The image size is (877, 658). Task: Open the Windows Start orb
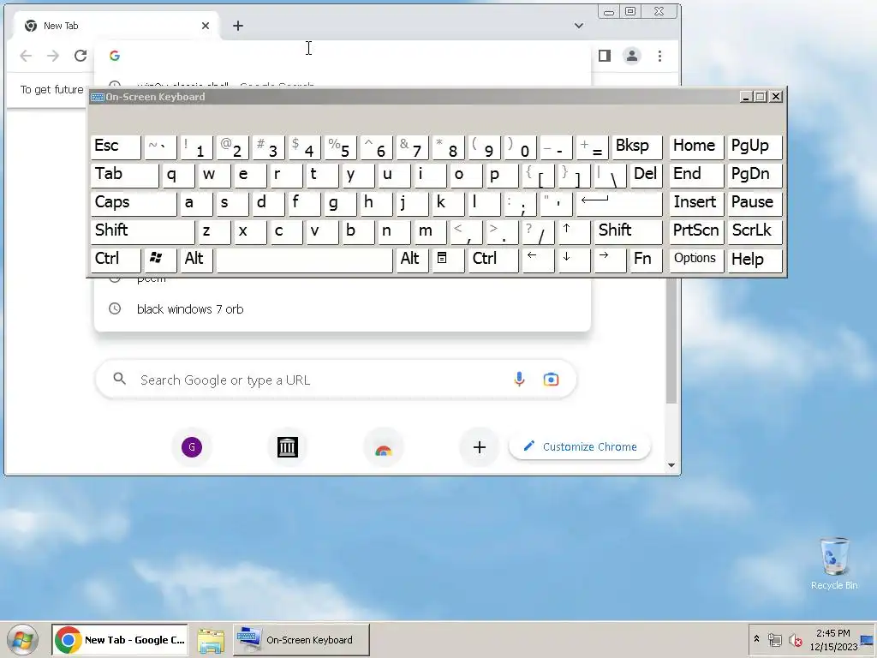click(x=22, y=639)
